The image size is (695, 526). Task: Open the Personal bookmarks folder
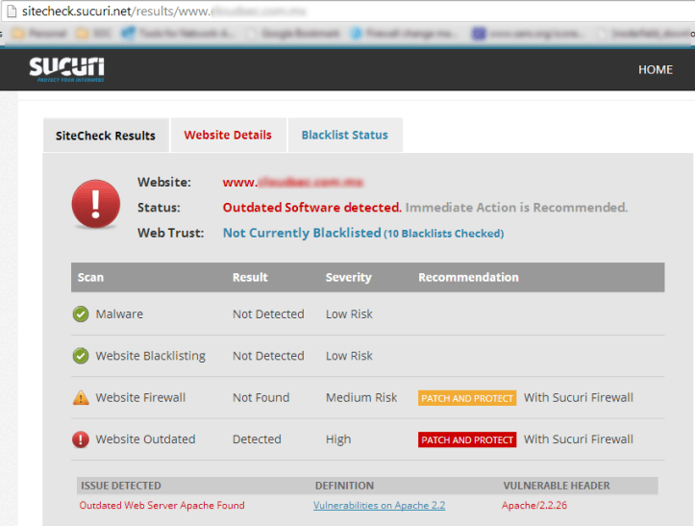[40, 34]
